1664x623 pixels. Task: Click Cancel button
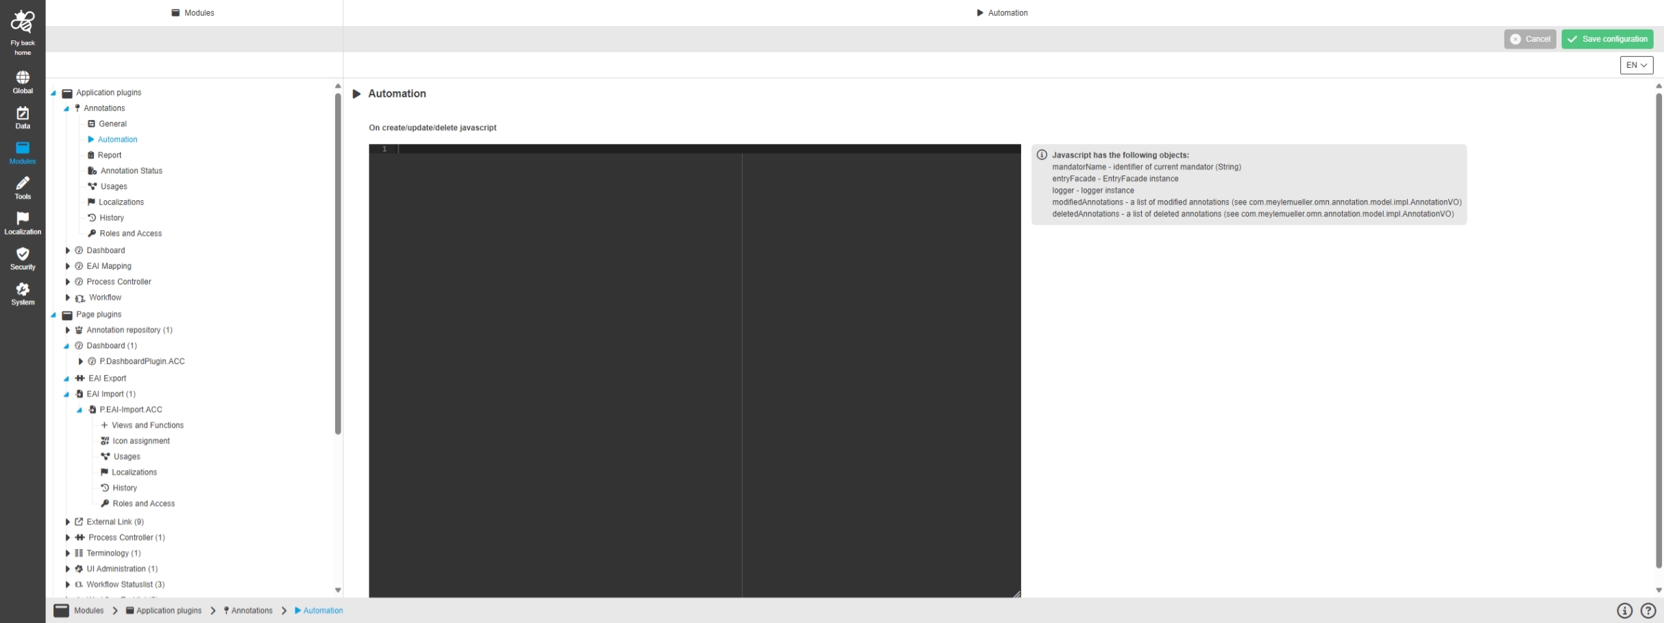(x=1530, y=39)
